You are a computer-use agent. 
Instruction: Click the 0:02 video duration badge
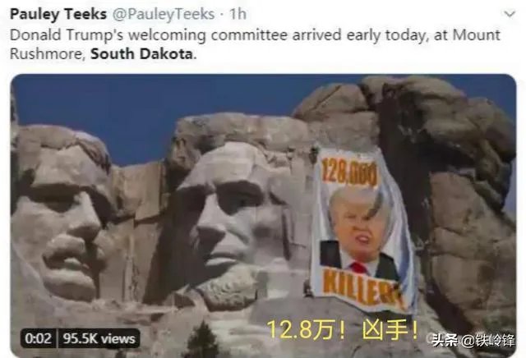click(x=39, y=338)
